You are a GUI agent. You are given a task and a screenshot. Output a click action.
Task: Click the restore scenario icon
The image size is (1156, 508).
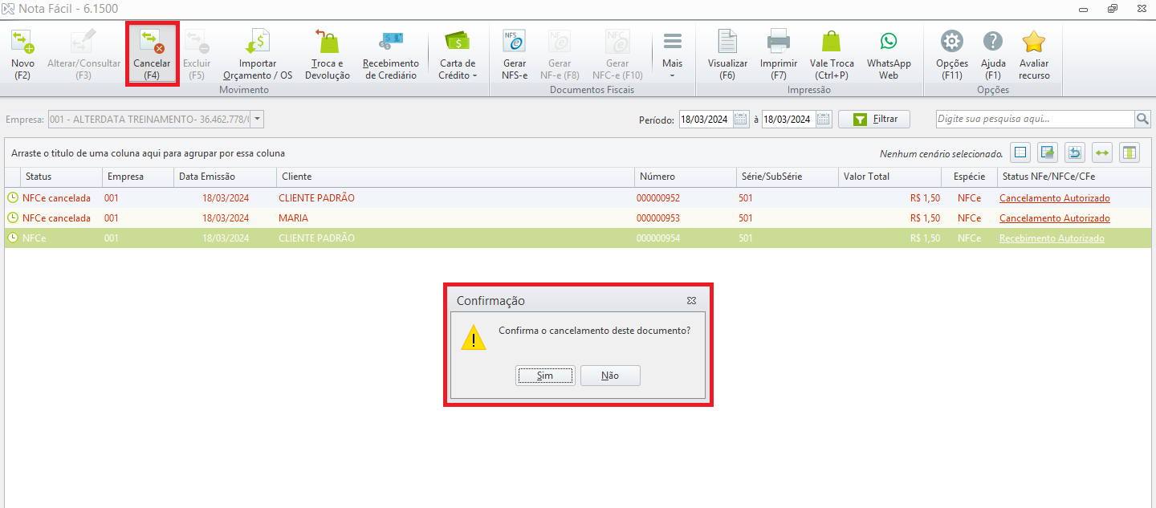click(x=1074, y=152)
